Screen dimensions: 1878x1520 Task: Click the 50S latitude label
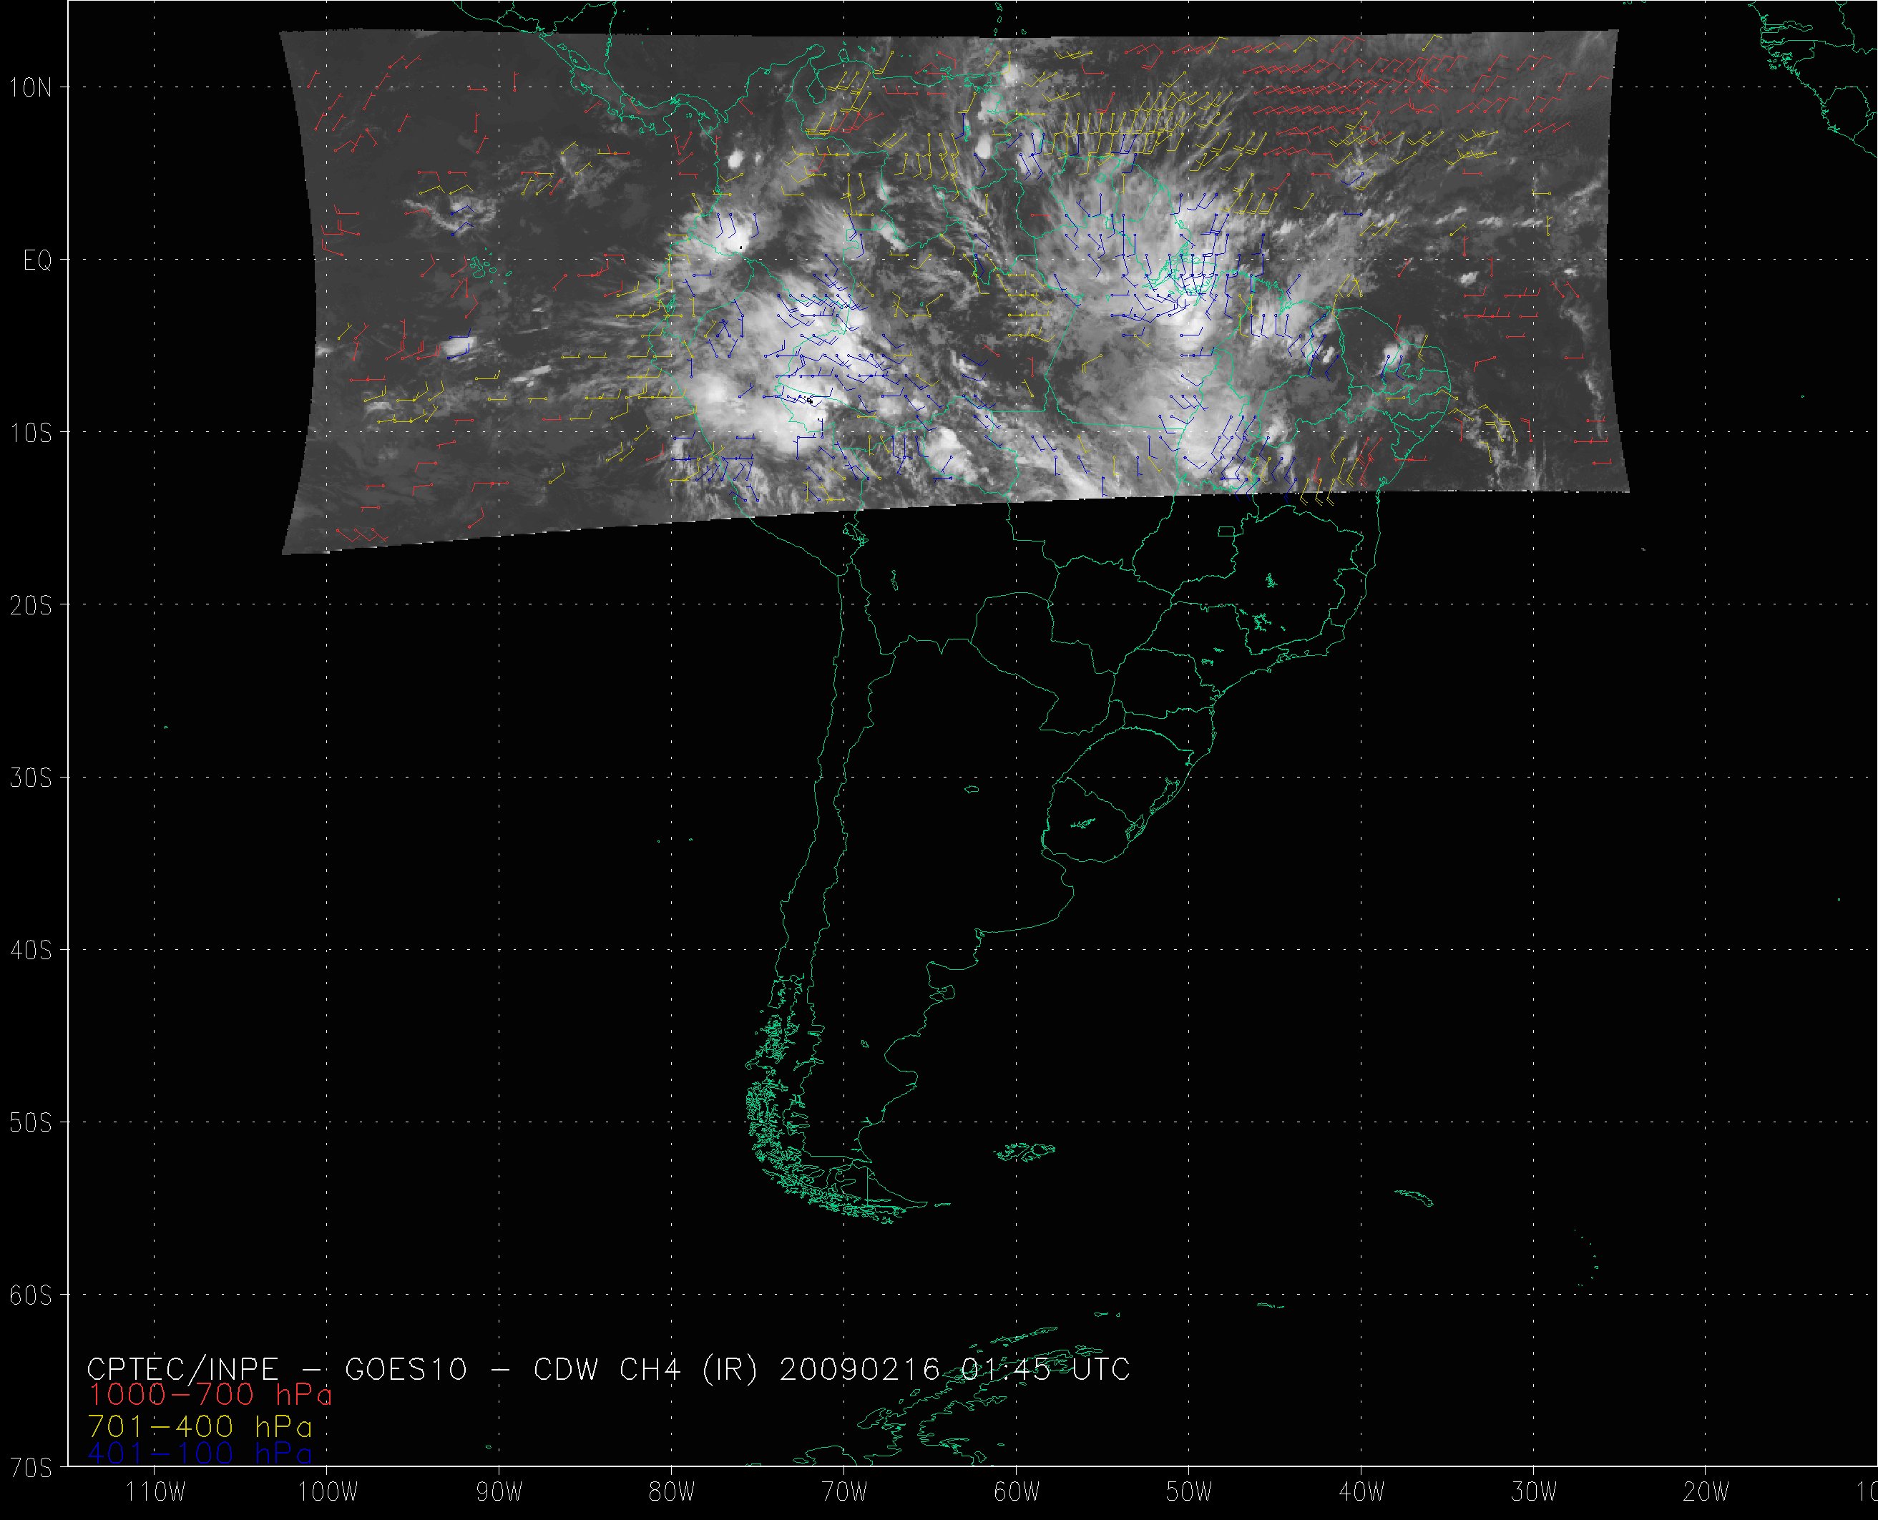click(x=31, y=1122)
